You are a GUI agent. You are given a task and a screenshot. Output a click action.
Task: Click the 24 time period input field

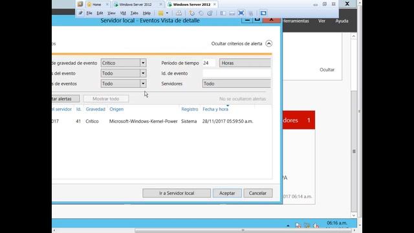pyautogui.click(x=208, y=63)
